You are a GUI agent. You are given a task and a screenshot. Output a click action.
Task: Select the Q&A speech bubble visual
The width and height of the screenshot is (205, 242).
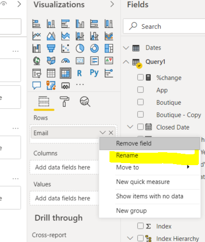[x=37, y=85]
